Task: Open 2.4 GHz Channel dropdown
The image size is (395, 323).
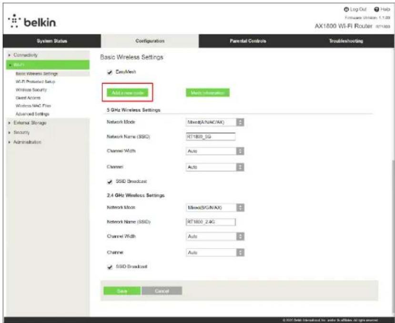Action: click(215, 253)
